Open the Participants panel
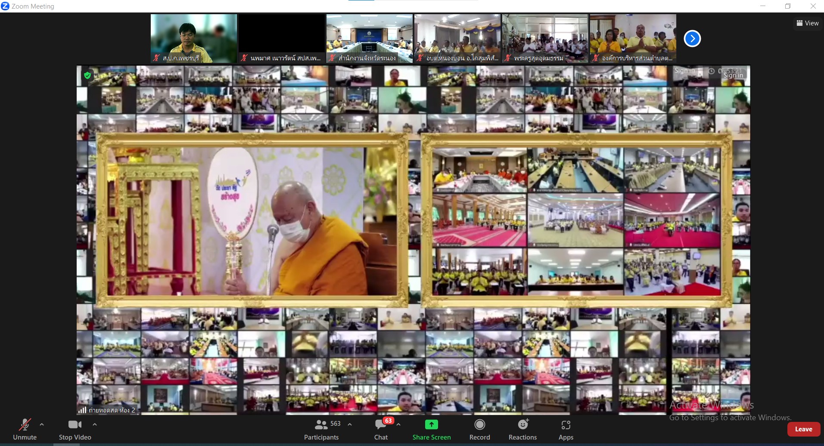 (x=321, y=430)
